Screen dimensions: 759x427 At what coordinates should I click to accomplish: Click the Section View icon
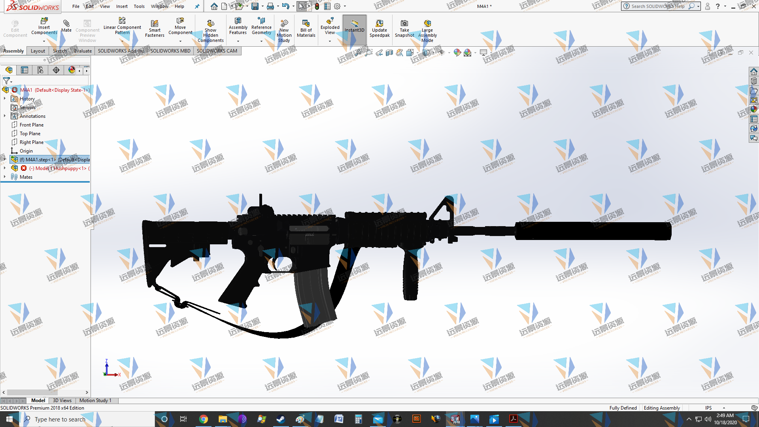coord(389,53)
